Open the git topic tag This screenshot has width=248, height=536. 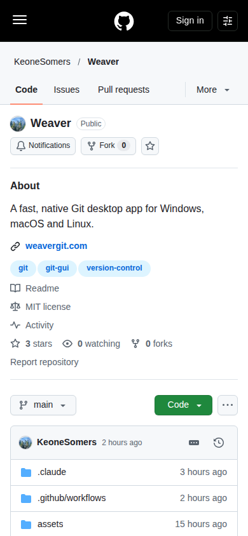[x=23, y=269]
